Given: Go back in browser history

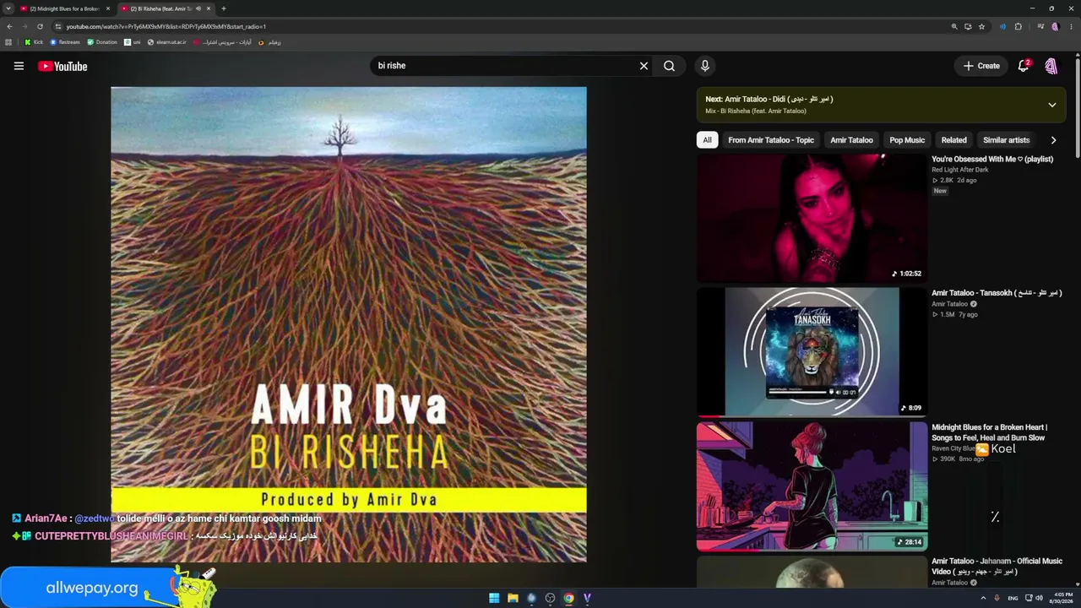Looking at the screenshot, I should coord(9,26).
